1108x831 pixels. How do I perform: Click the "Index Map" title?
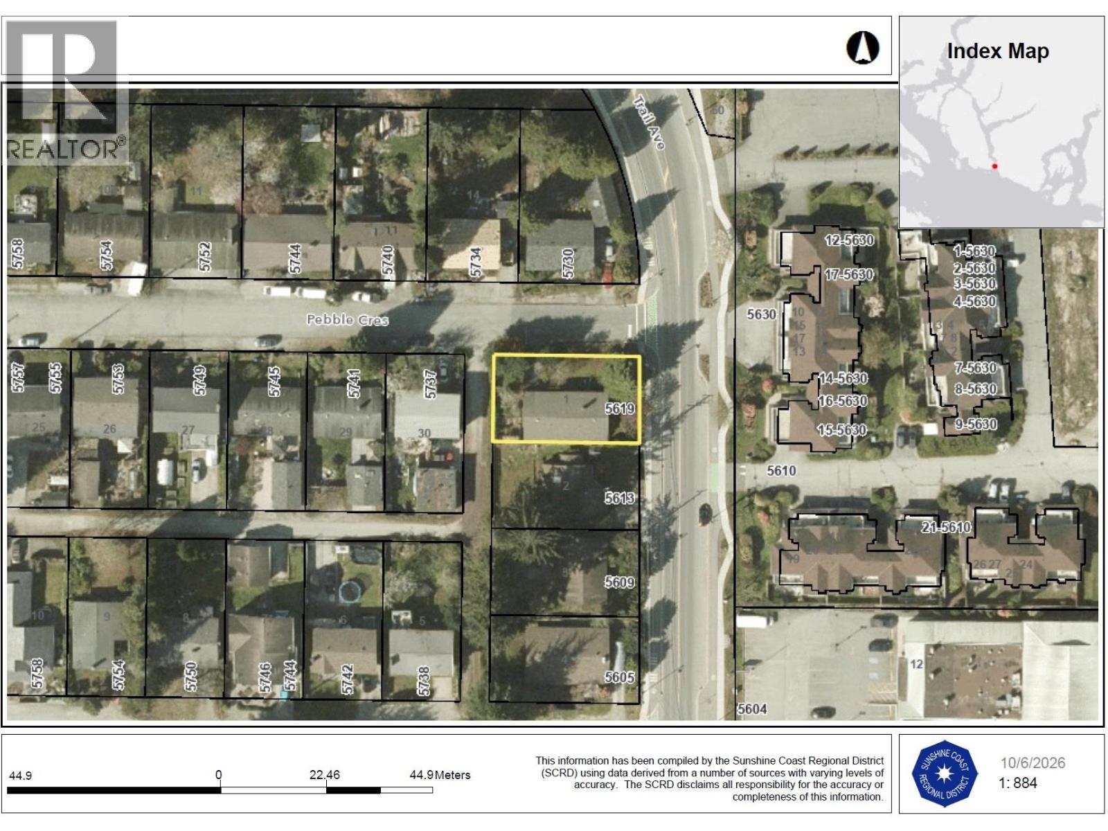998,51
